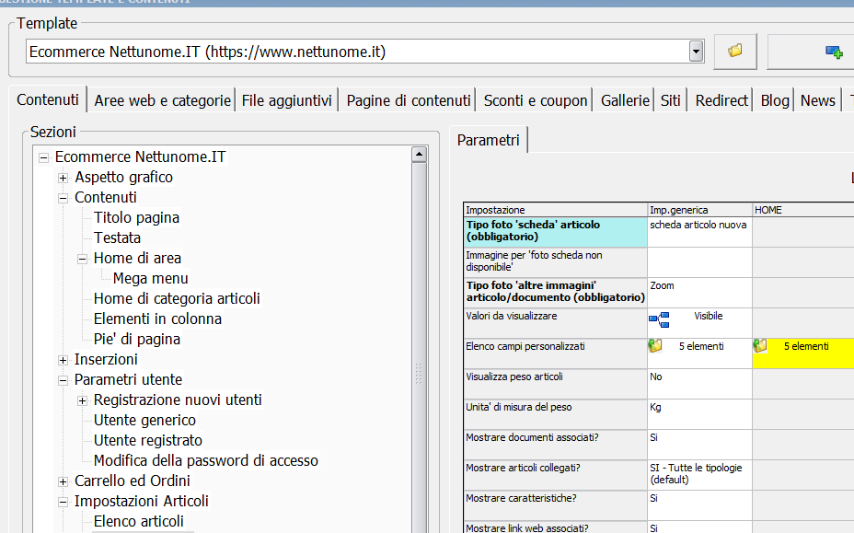Select the Parametri tab
Viewport: 854px width, 533px height.
tap(489, 140)
